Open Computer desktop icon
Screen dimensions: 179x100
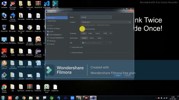pos(4,4)
